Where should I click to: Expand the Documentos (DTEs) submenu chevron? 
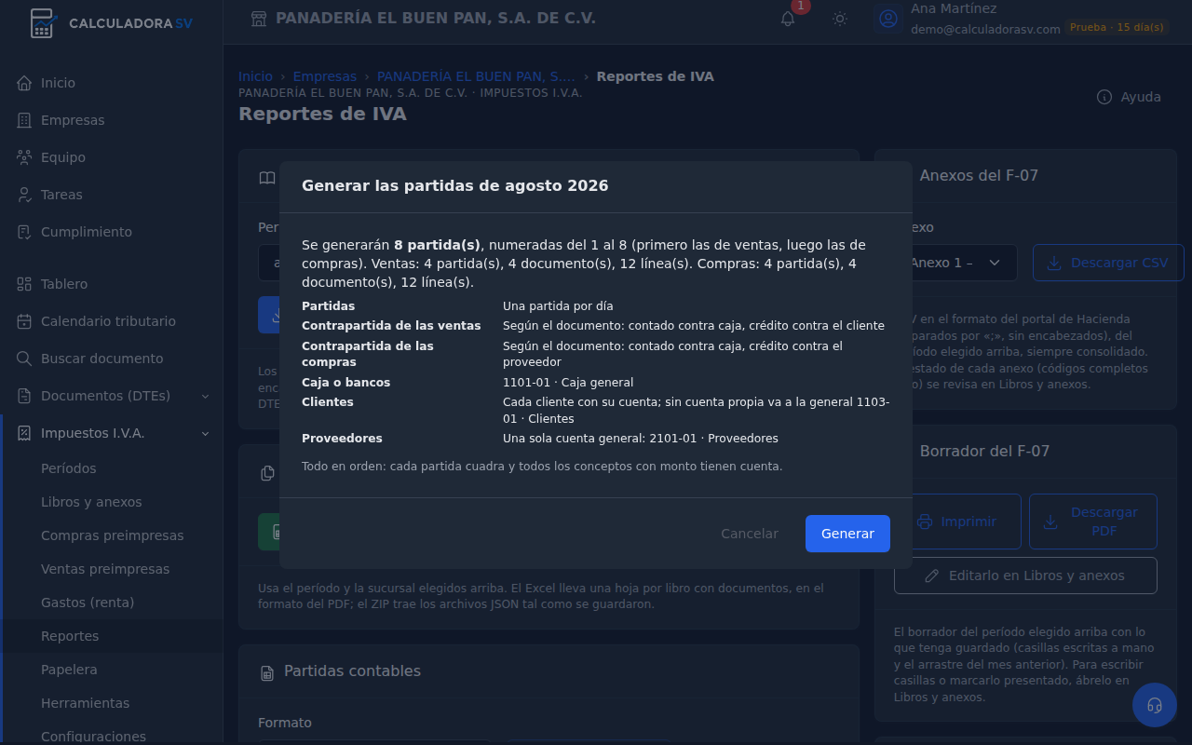[206, 396]
